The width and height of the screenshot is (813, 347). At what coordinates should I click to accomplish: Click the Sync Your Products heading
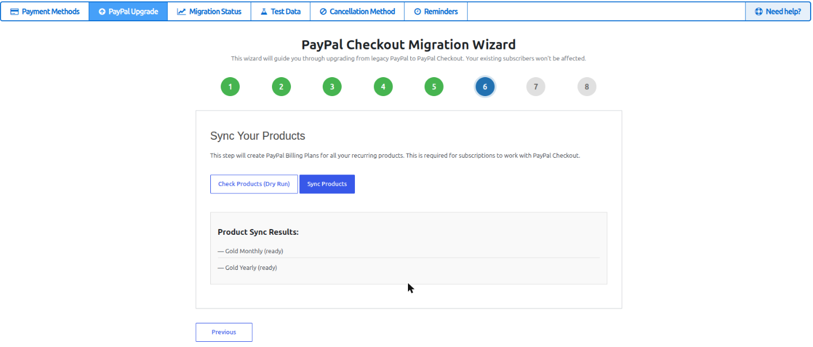pyautogui.click(x=258, y=136)
